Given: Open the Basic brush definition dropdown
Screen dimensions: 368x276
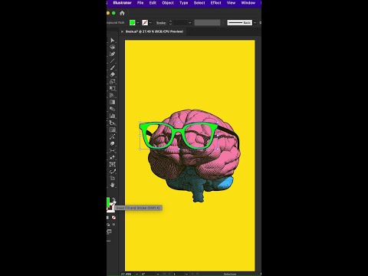Looking at the screenshot, I should [x=255, y=23].
